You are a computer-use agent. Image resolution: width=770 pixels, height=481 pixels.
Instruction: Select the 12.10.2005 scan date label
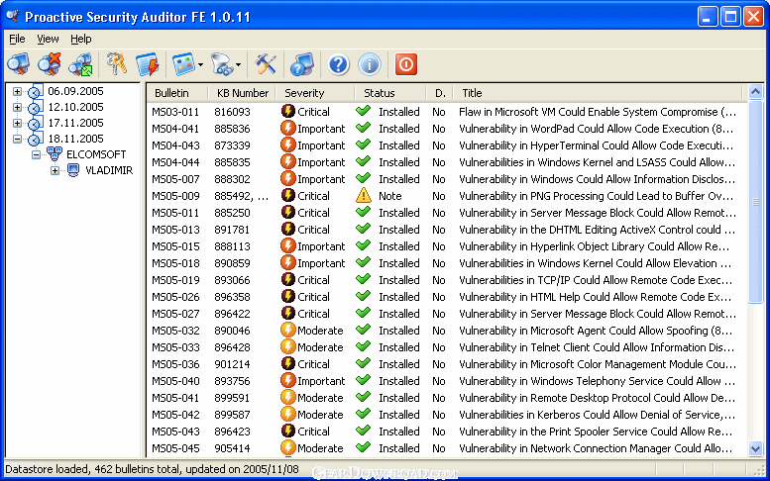coord(75,107)
